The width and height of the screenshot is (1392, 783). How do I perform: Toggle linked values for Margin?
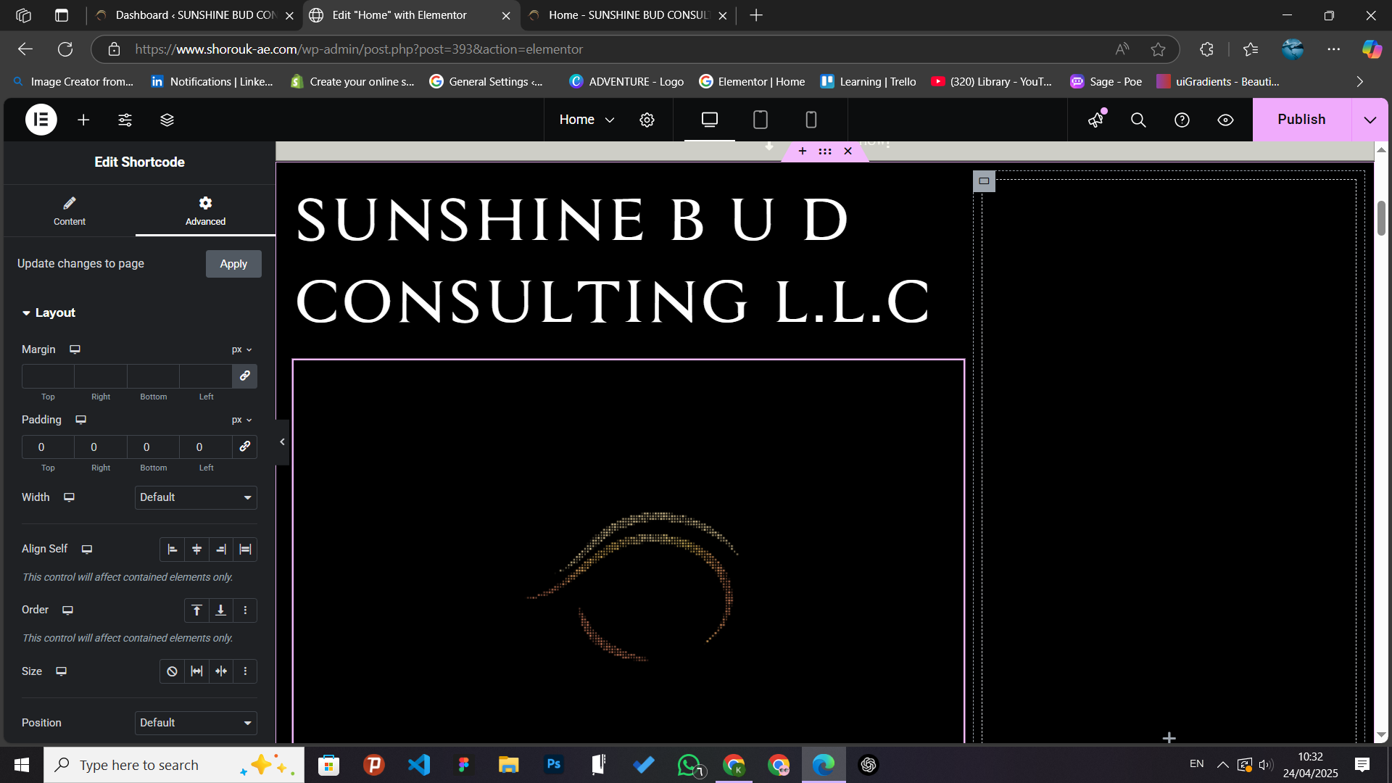point(245,376)
